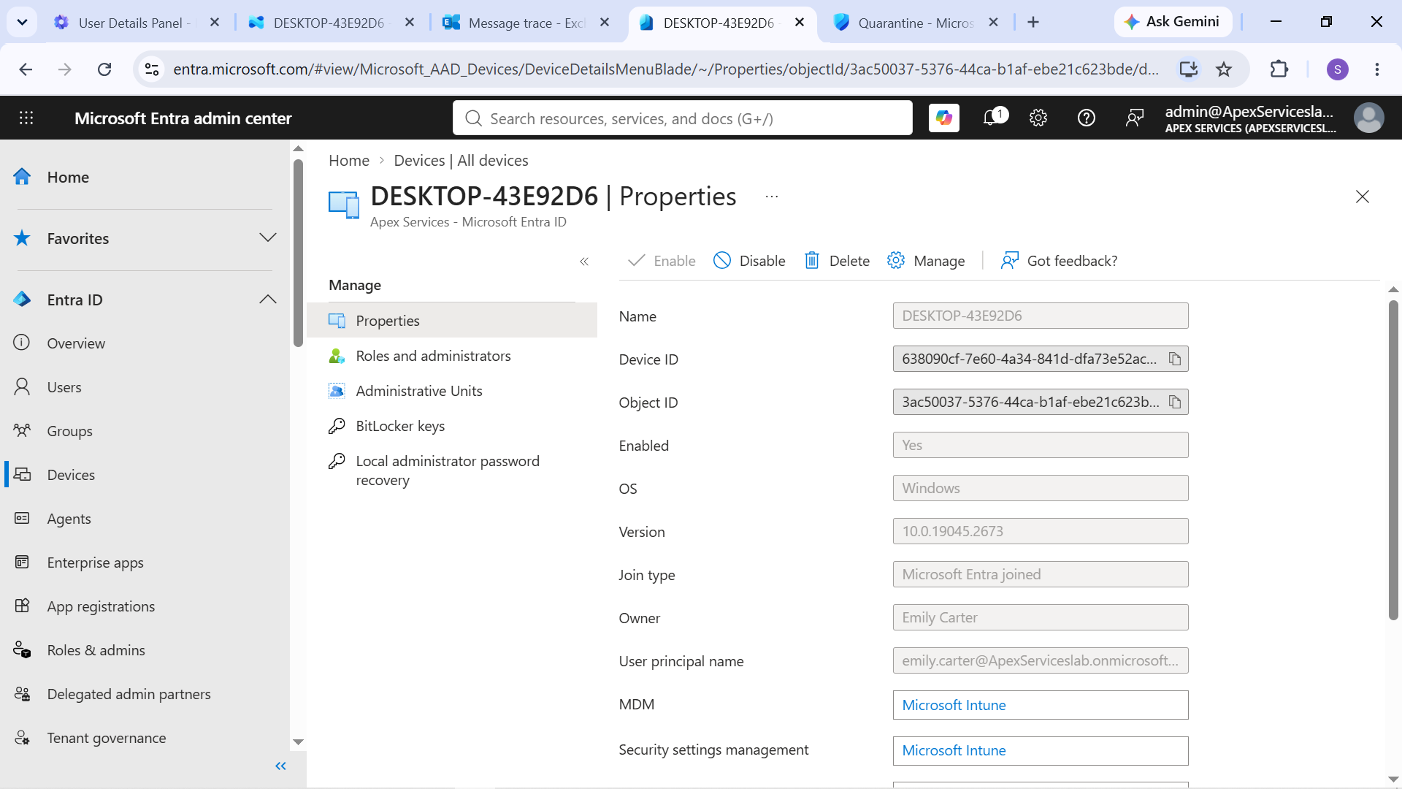Click the properties pane vertical scrollbar

coord(1393,460)
